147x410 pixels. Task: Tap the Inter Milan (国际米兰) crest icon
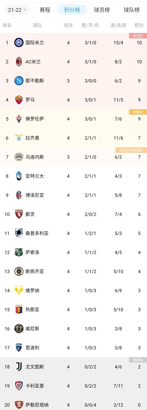[x=19, y=42]
